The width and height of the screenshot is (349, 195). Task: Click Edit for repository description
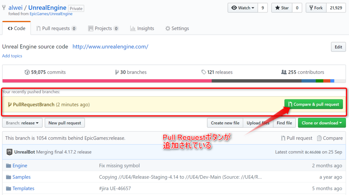click(338, 47)
